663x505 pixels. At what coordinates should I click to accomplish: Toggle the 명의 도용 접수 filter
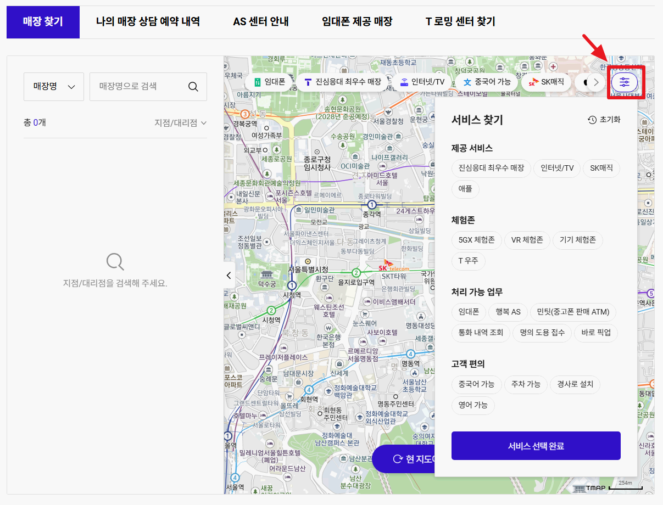[542, 333]
